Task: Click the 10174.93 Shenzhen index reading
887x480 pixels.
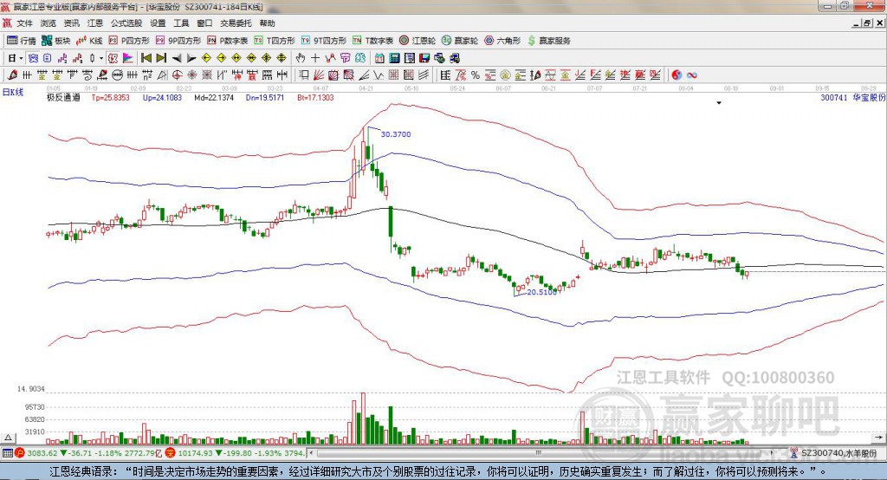Action: click(x=195, y=453)
